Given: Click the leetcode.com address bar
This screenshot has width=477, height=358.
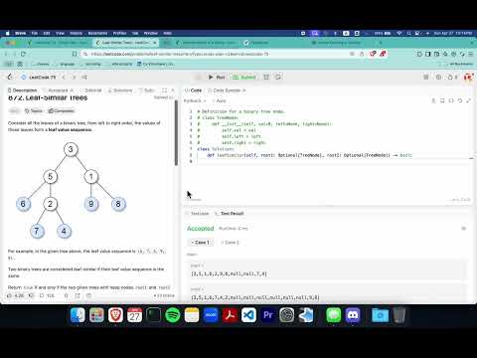Looking at the screenshot, I should point(216,54).
